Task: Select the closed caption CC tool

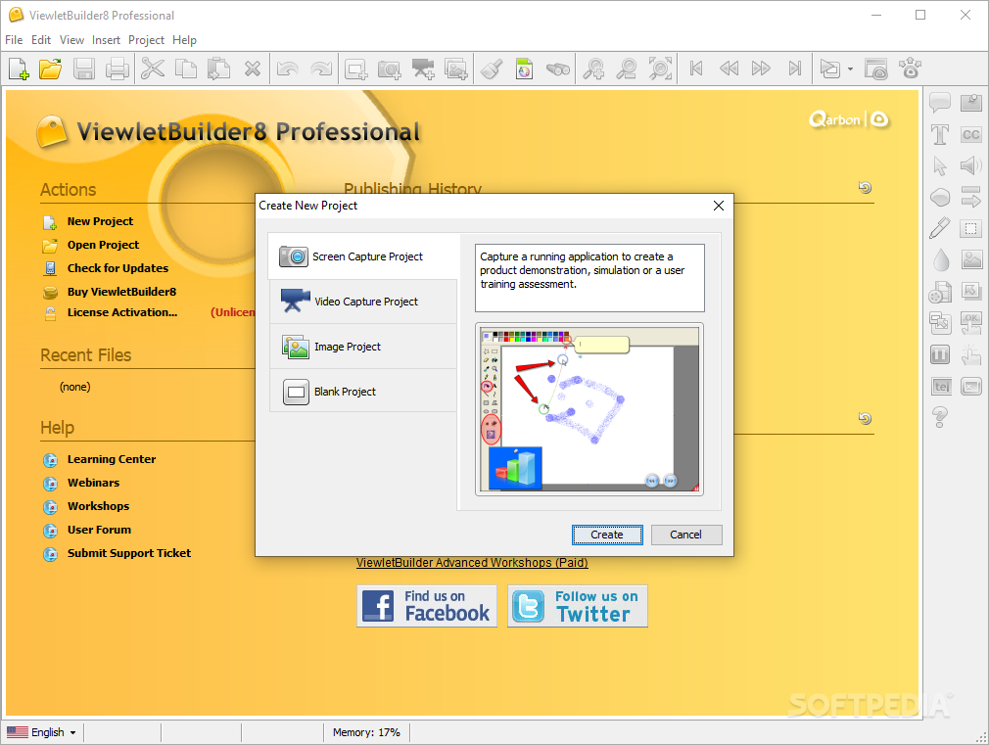Action: [971, 134]
